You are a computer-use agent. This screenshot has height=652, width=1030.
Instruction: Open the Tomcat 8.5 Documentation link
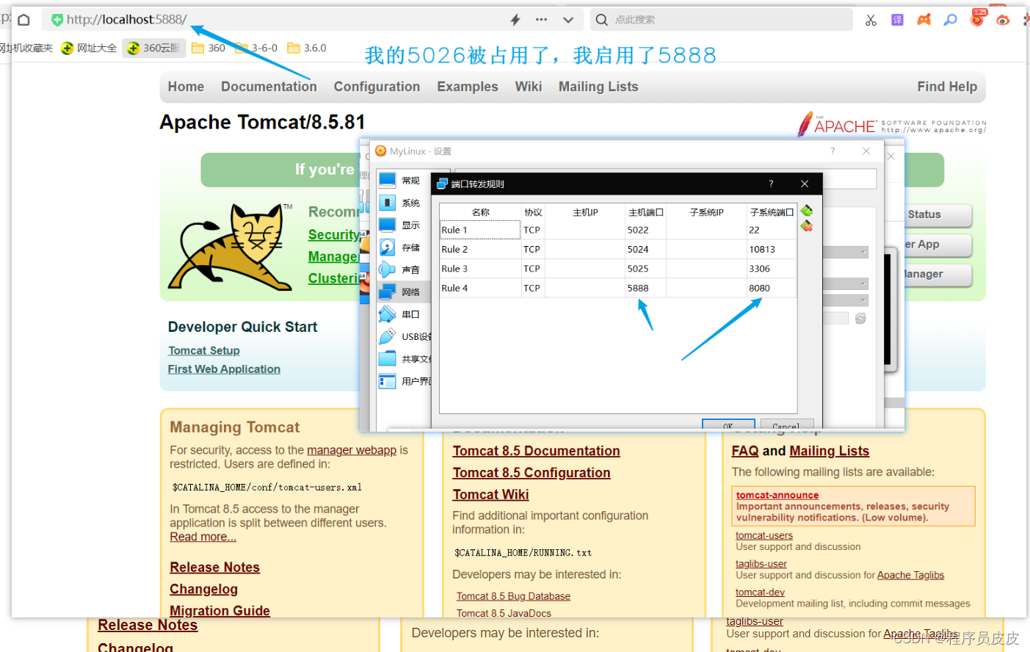[x=536, y=451]
